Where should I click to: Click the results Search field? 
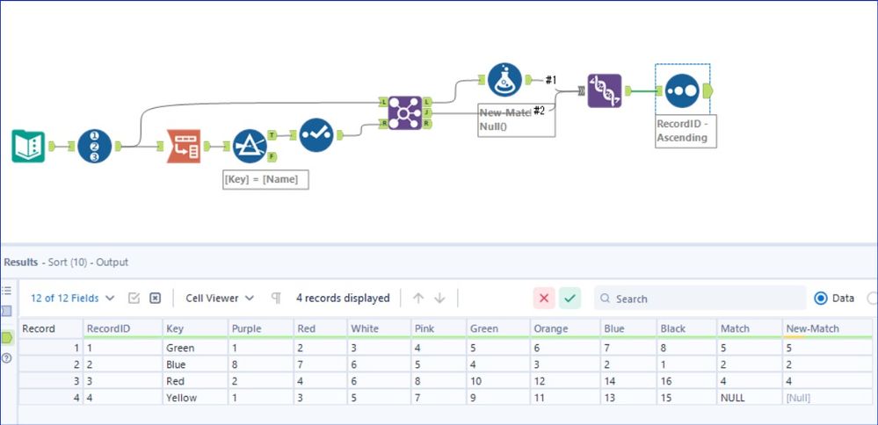click(700, 298)
